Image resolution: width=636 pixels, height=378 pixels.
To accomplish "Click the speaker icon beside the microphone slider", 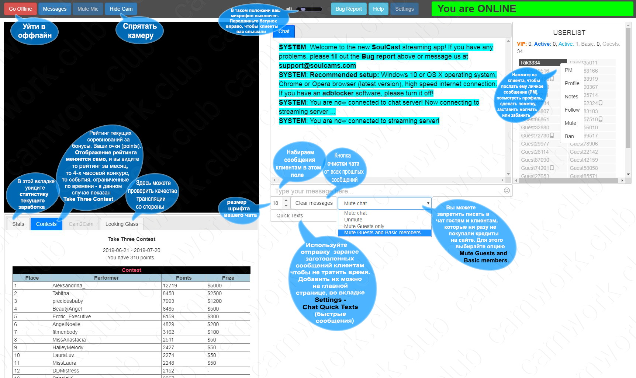I will [x=290, y=9].
